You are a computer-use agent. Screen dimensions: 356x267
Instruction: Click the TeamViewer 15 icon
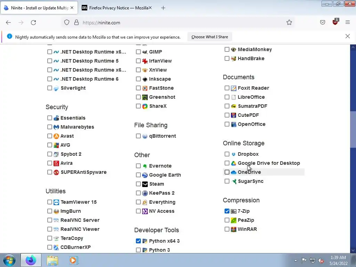(x=56, y=202)
